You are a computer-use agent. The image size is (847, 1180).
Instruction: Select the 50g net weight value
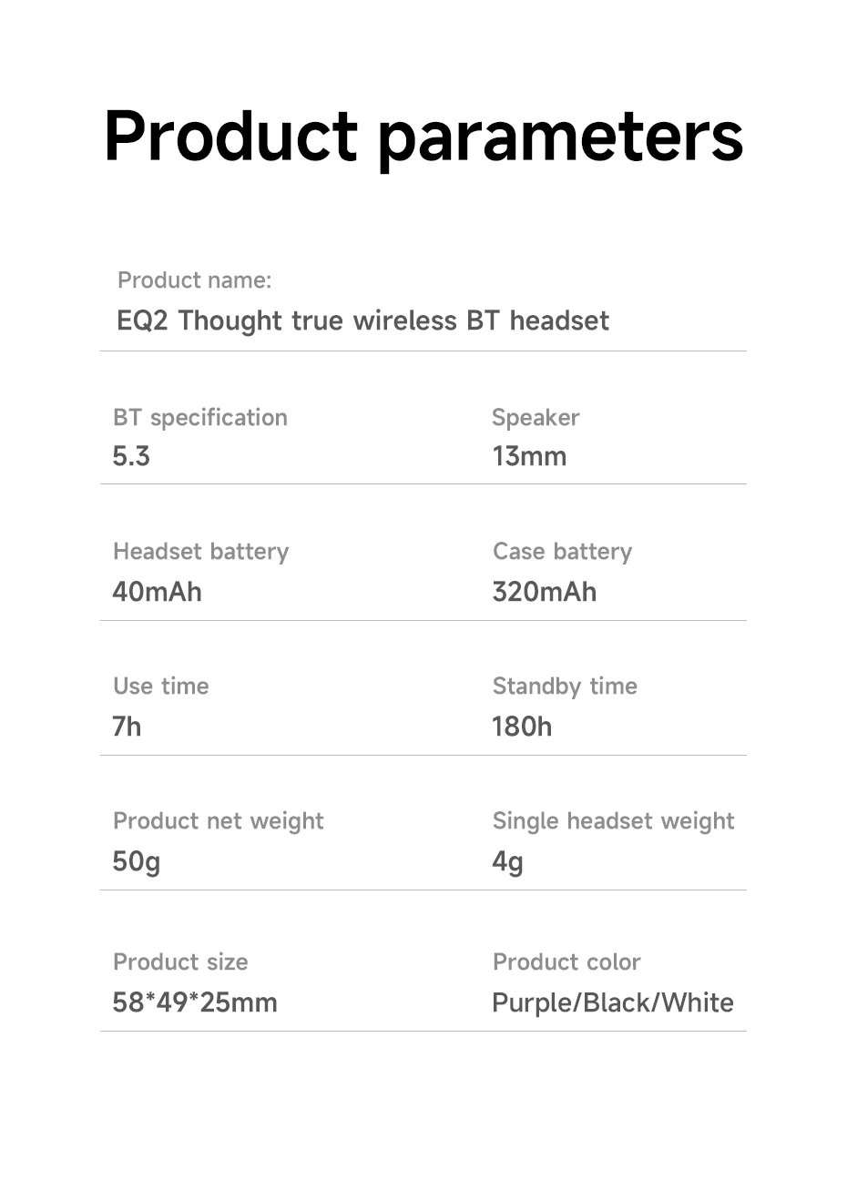click(136, 861)
